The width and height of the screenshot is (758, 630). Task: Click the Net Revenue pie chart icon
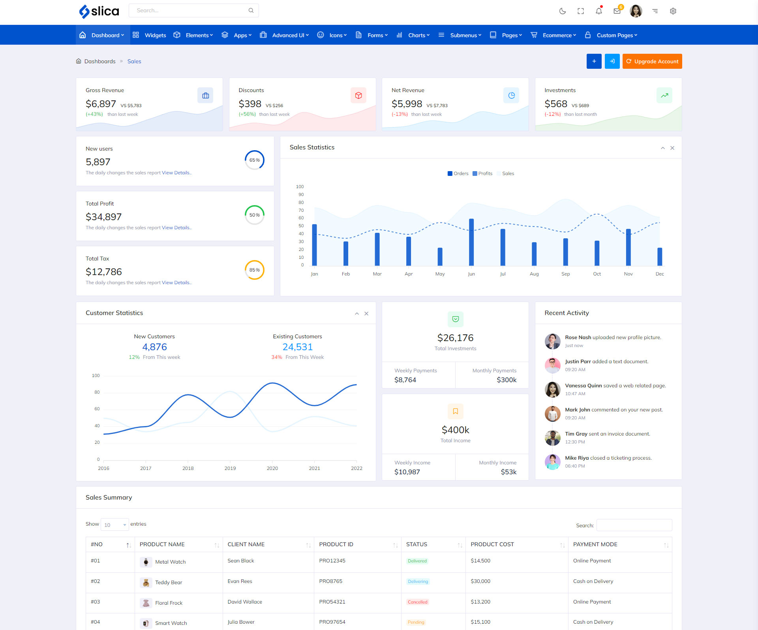(x=511, y=95)
